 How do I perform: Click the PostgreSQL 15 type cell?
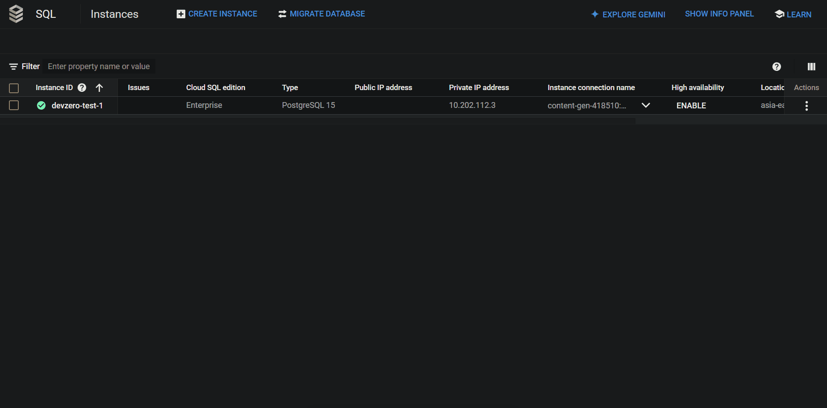[309, 105]
